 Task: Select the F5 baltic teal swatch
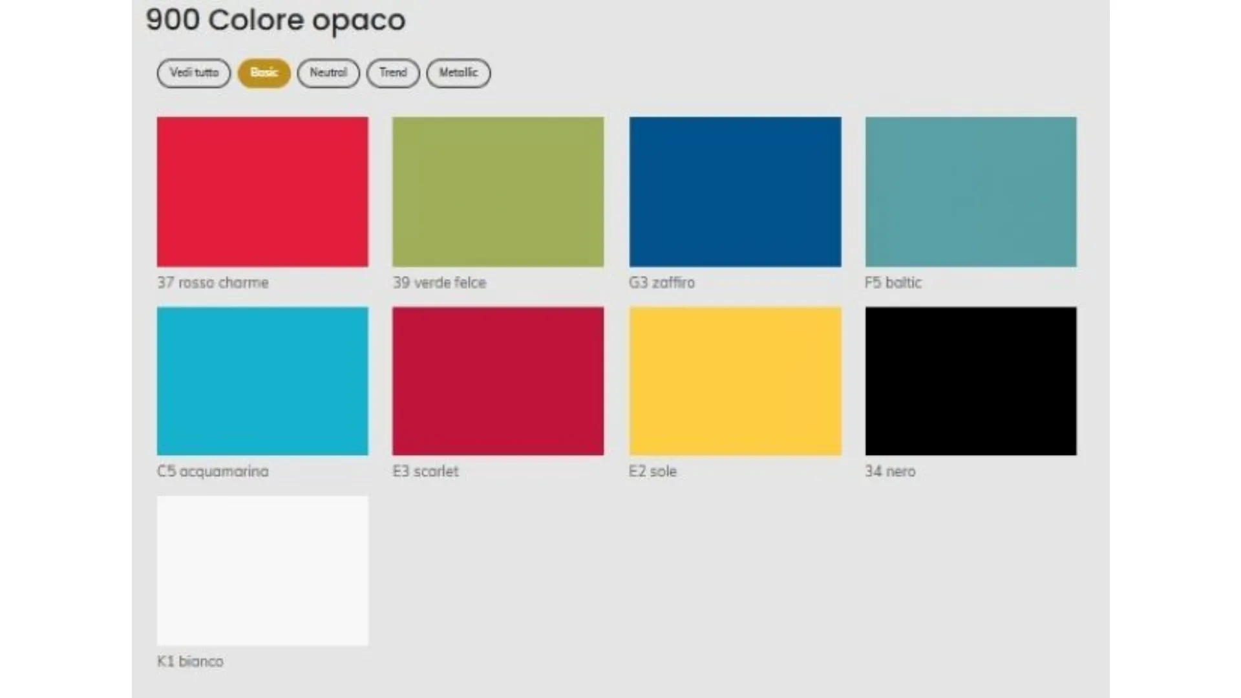[971, 191]
